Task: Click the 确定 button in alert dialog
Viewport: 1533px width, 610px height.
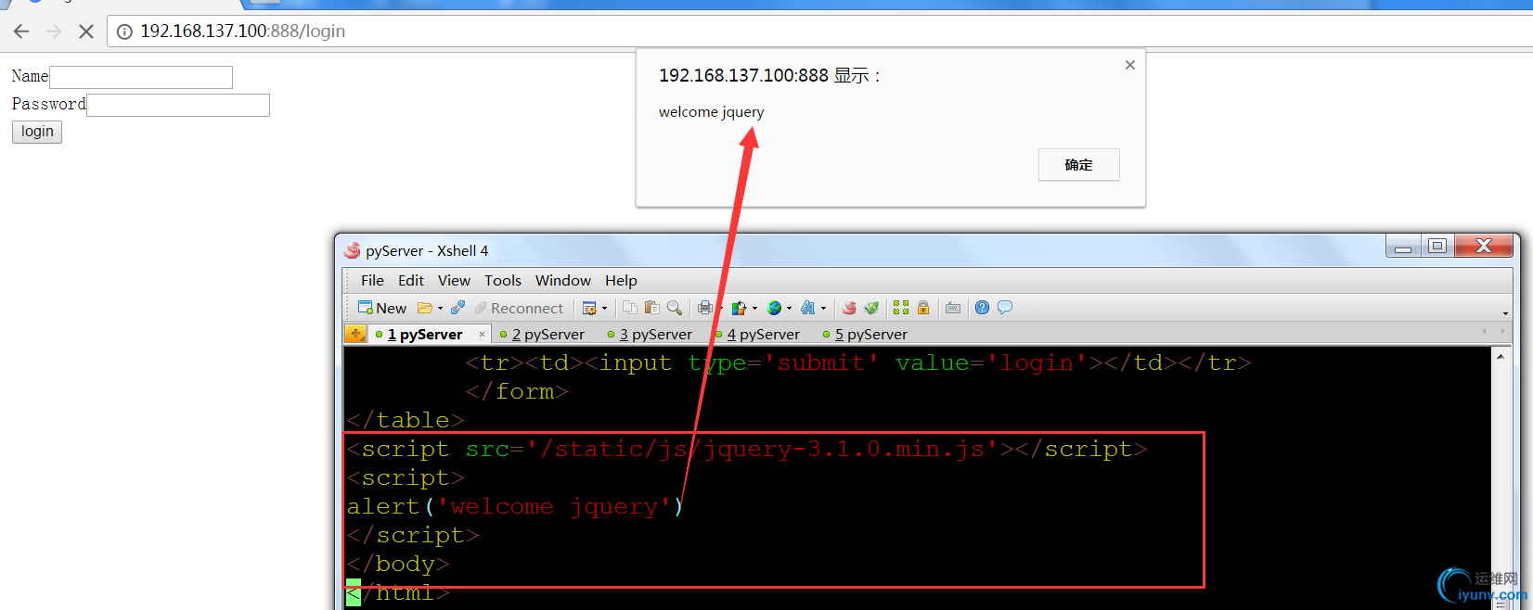Action: point(1078,165)
